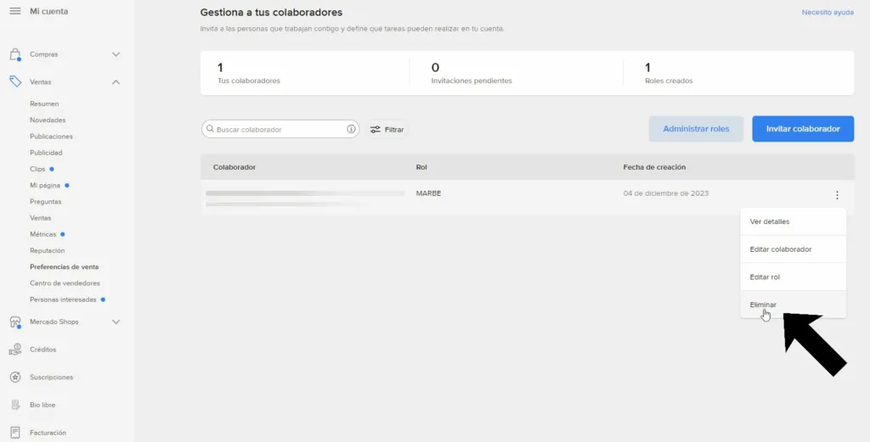Click the MARBE role cell
Image resolution: width=870 pixels, height=442 pixels.
tap(428, 193)
